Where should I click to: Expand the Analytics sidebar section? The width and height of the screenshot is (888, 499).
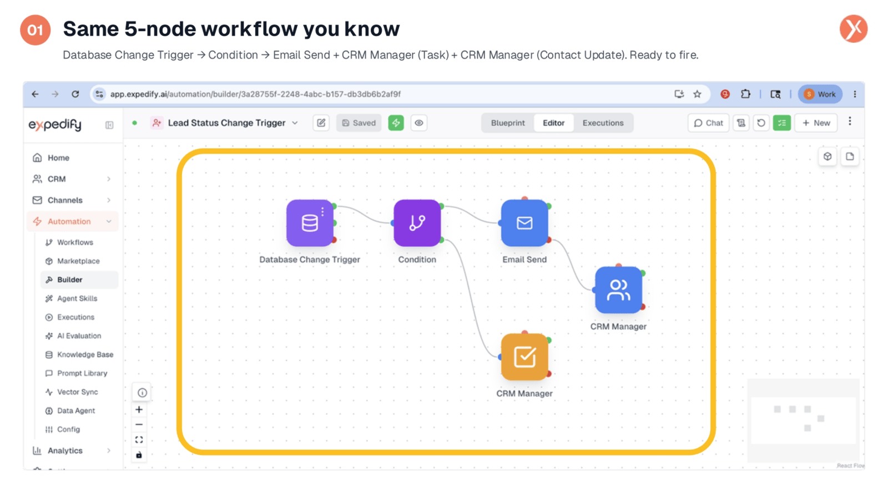(x=72, y=451)
